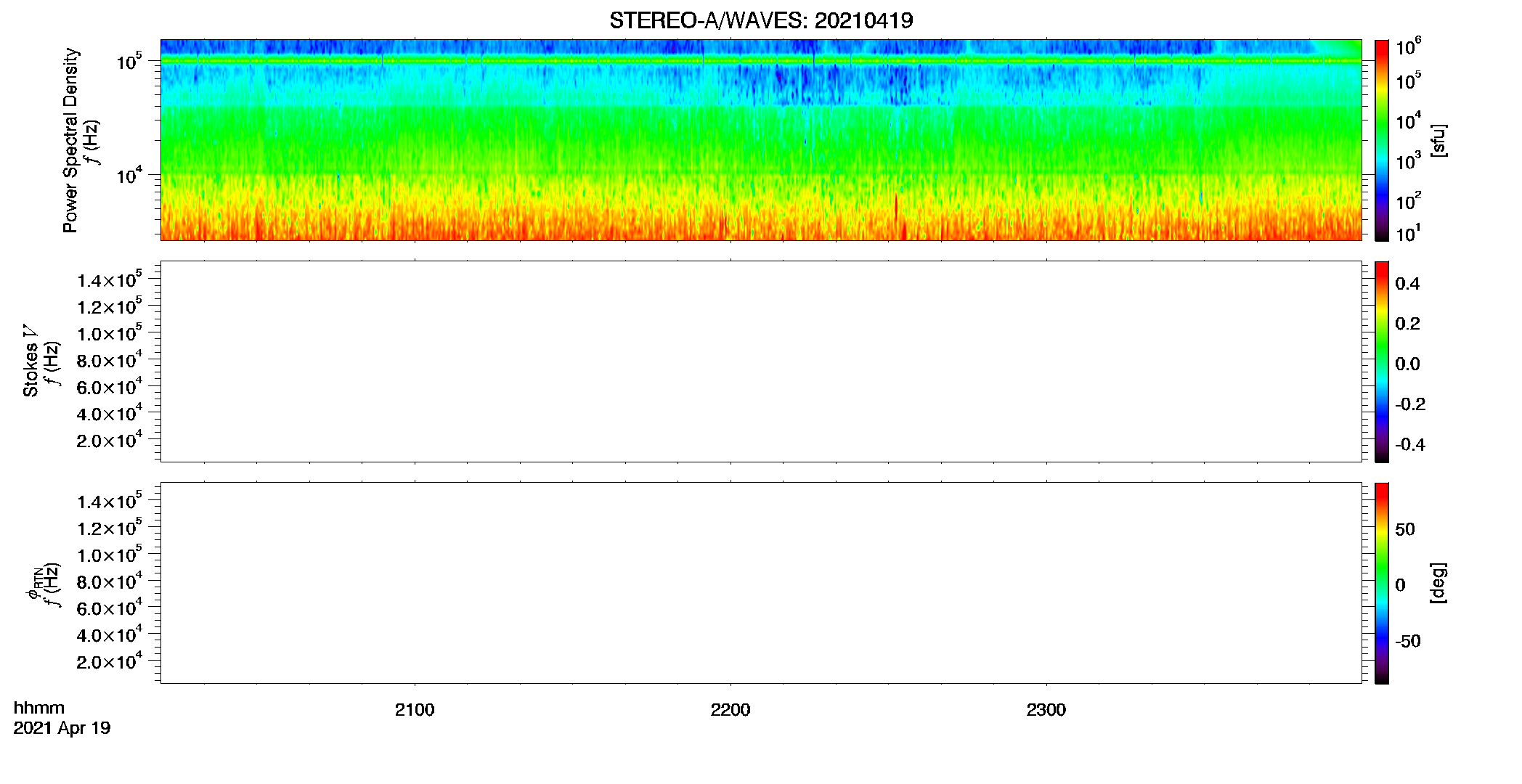Click the 2100 time tick label
Viewport: 1522px width, 784px height.
pyautogui.click(x=415, y=710)
